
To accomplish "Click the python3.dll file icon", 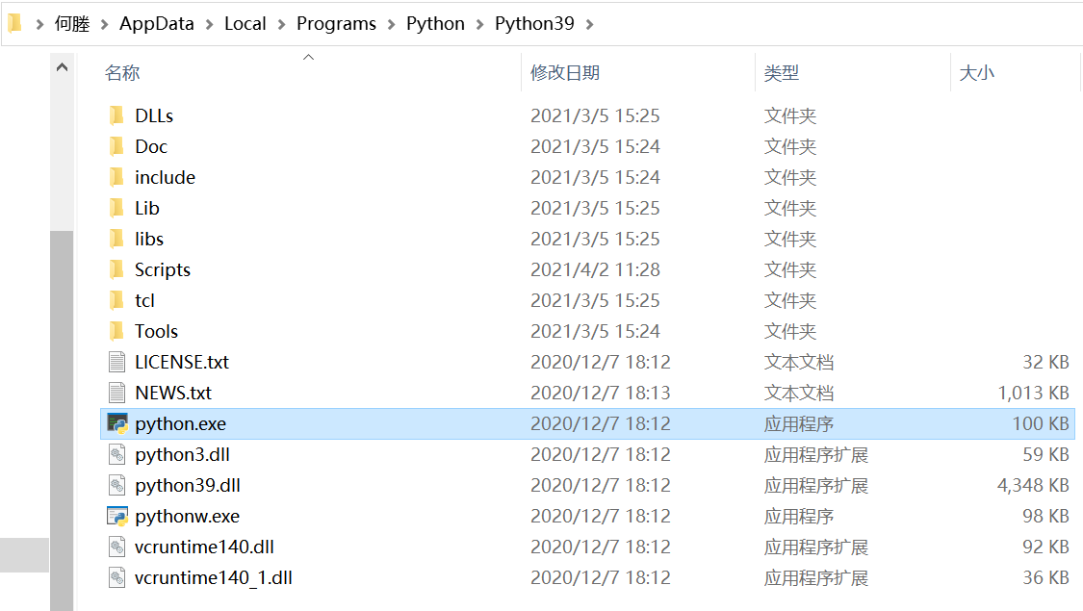I will 116,454.
